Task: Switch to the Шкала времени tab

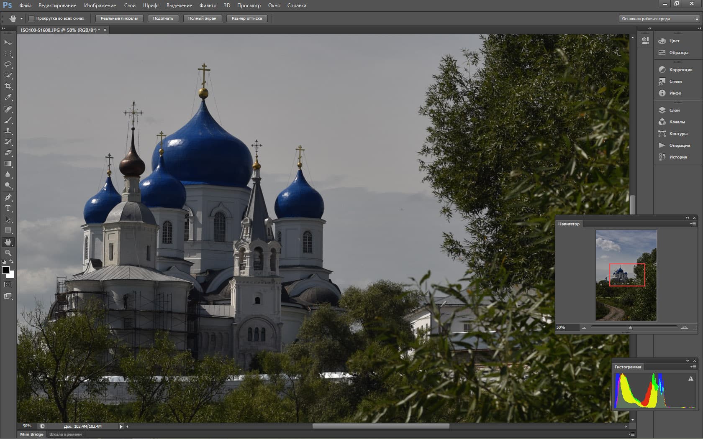Action: tap(65, 434)
